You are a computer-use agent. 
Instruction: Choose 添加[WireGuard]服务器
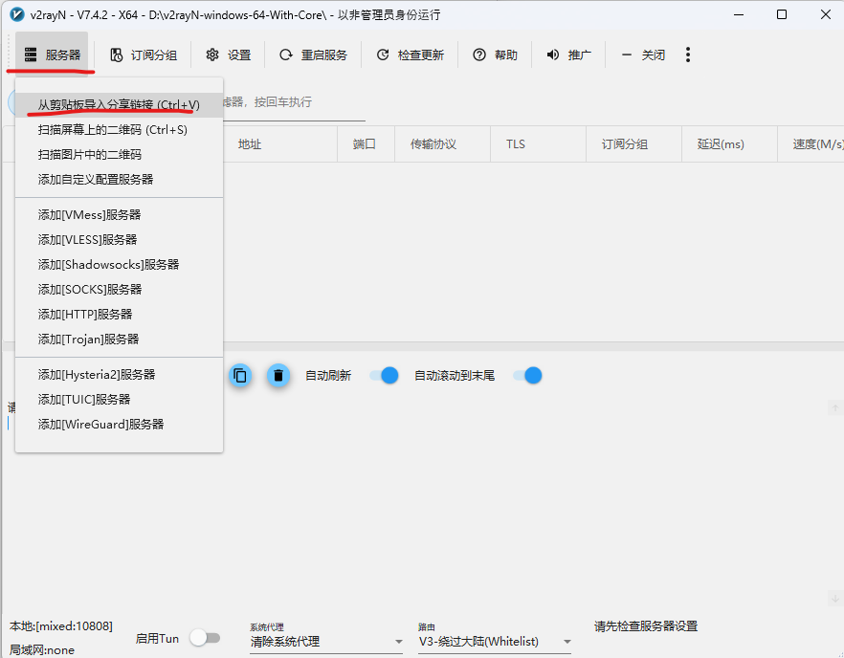(119, 424)
